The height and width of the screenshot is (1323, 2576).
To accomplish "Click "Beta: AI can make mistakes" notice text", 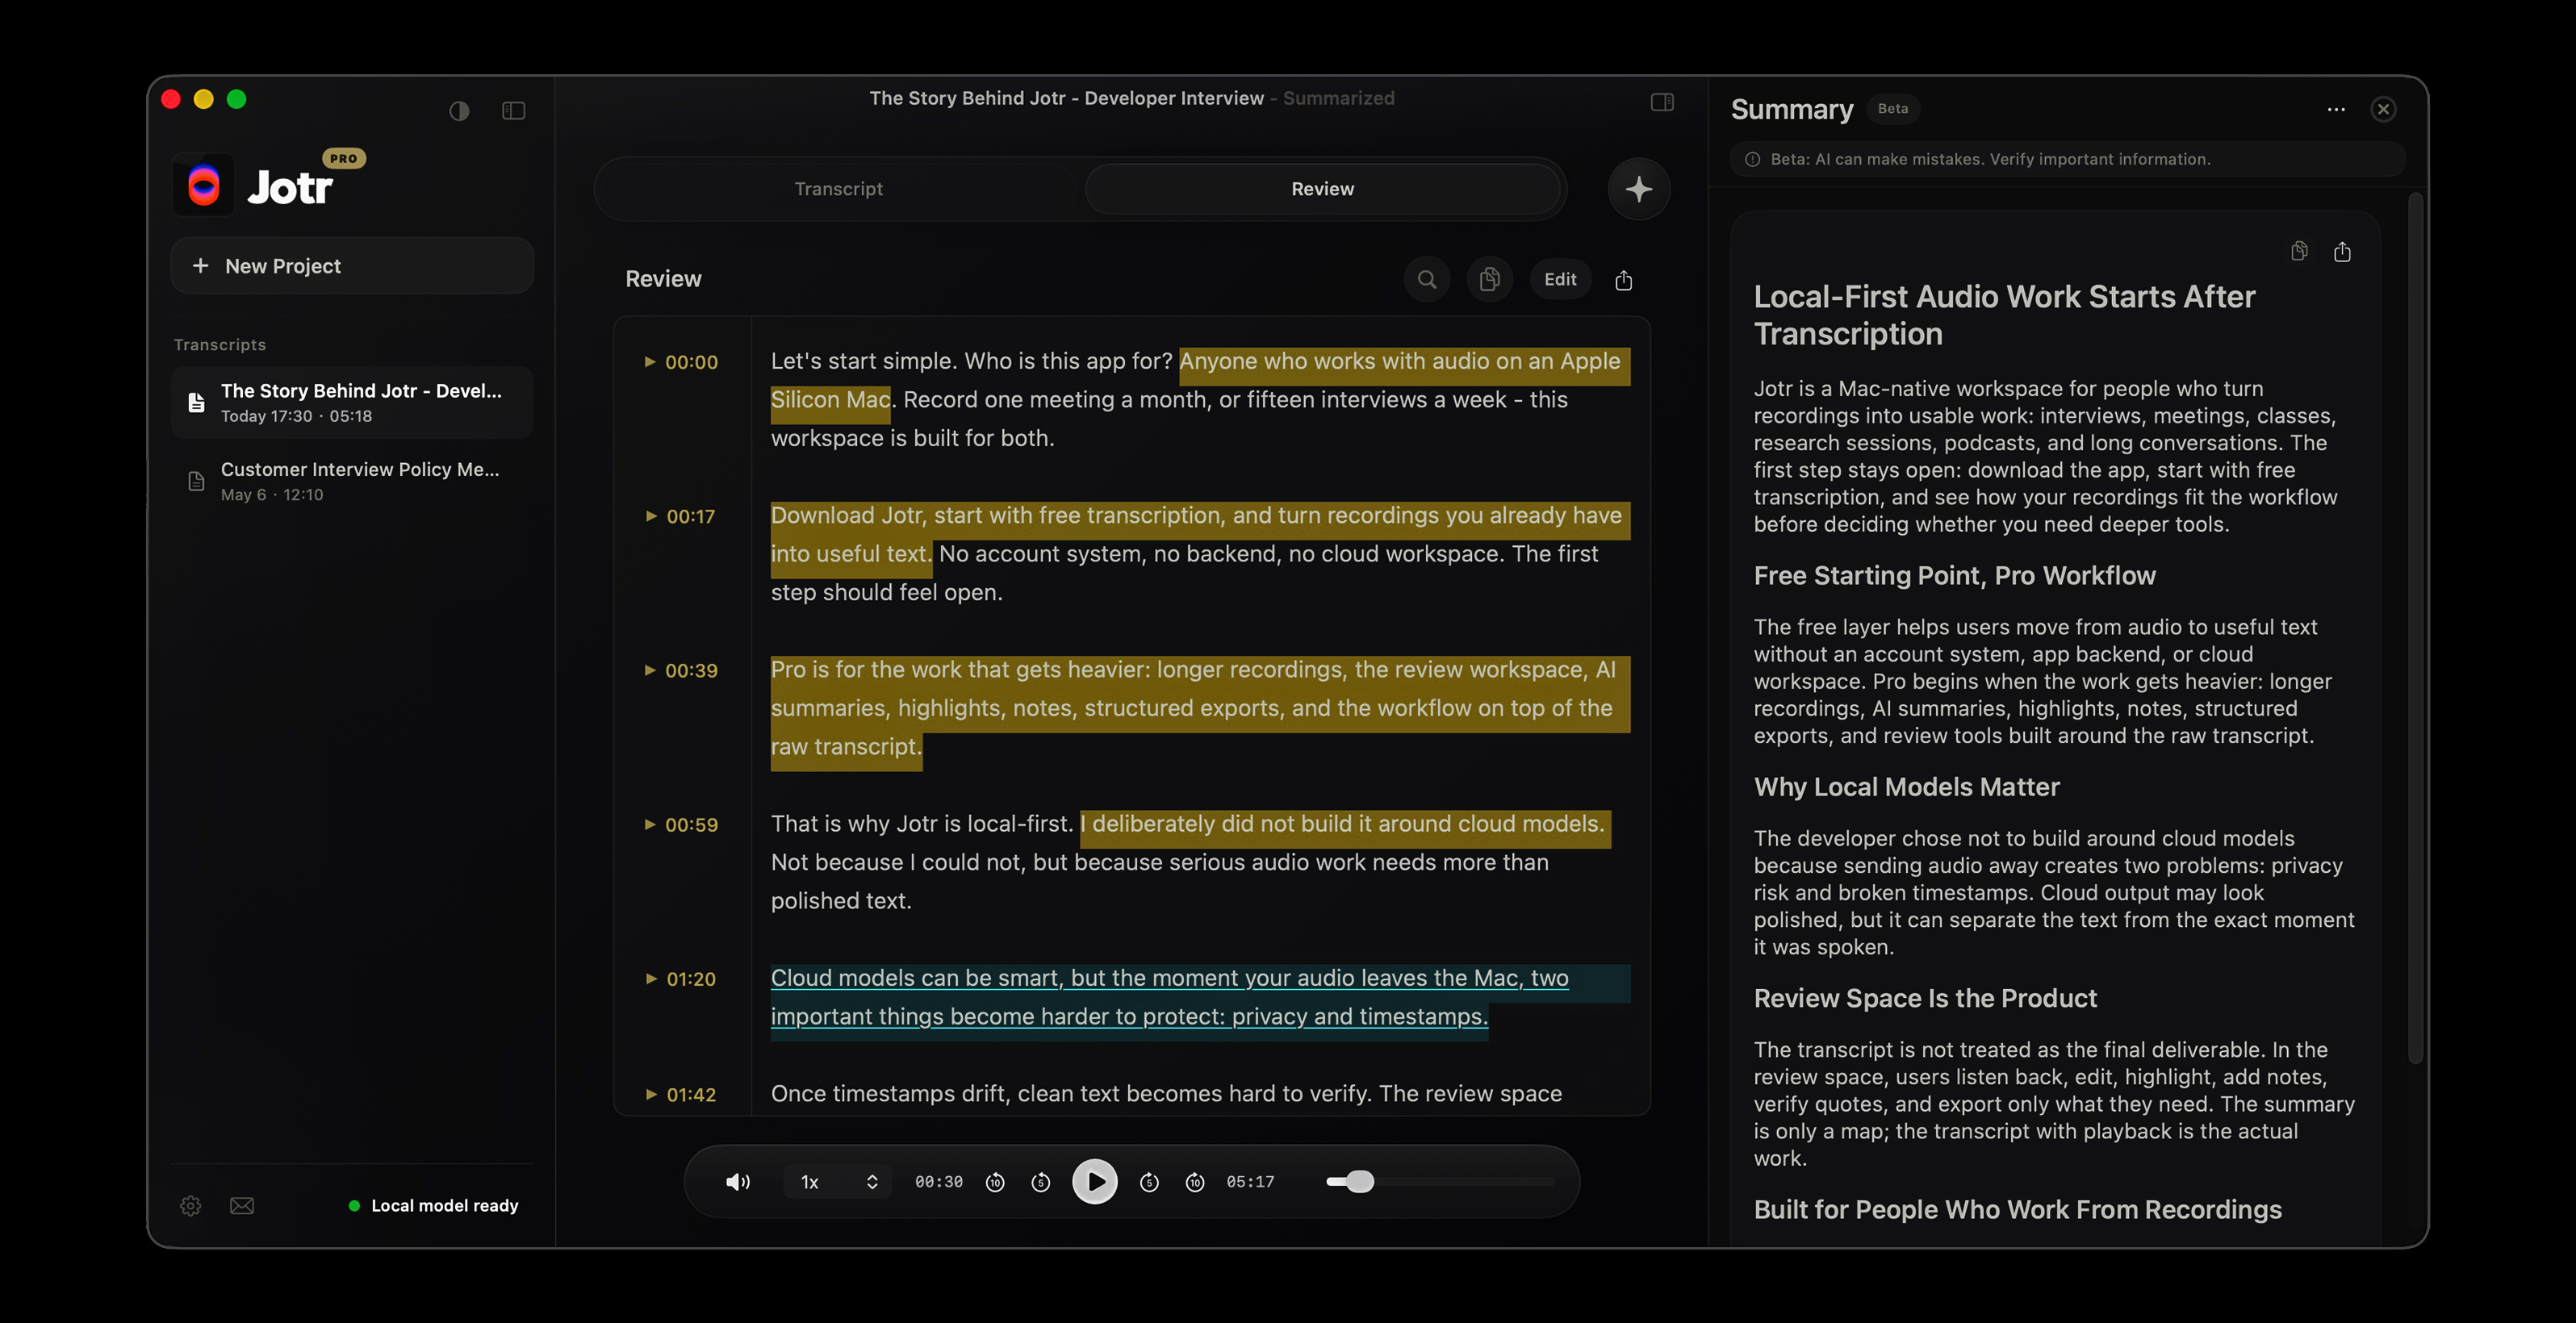I will pos(1990,160).
